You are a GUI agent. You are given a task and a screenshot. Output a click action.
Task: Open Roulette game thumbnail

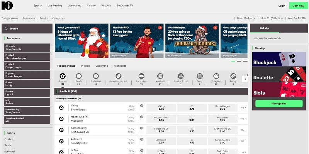pos(279,74)
